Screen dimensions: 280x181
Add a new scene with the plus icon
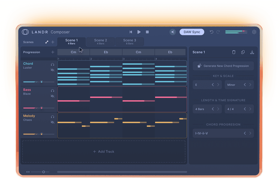(x=53, y=42)
